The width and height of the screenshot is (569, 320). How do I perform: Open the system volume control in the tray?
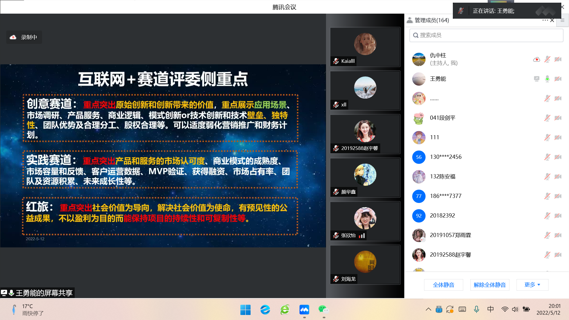click(x=515, y=309)
